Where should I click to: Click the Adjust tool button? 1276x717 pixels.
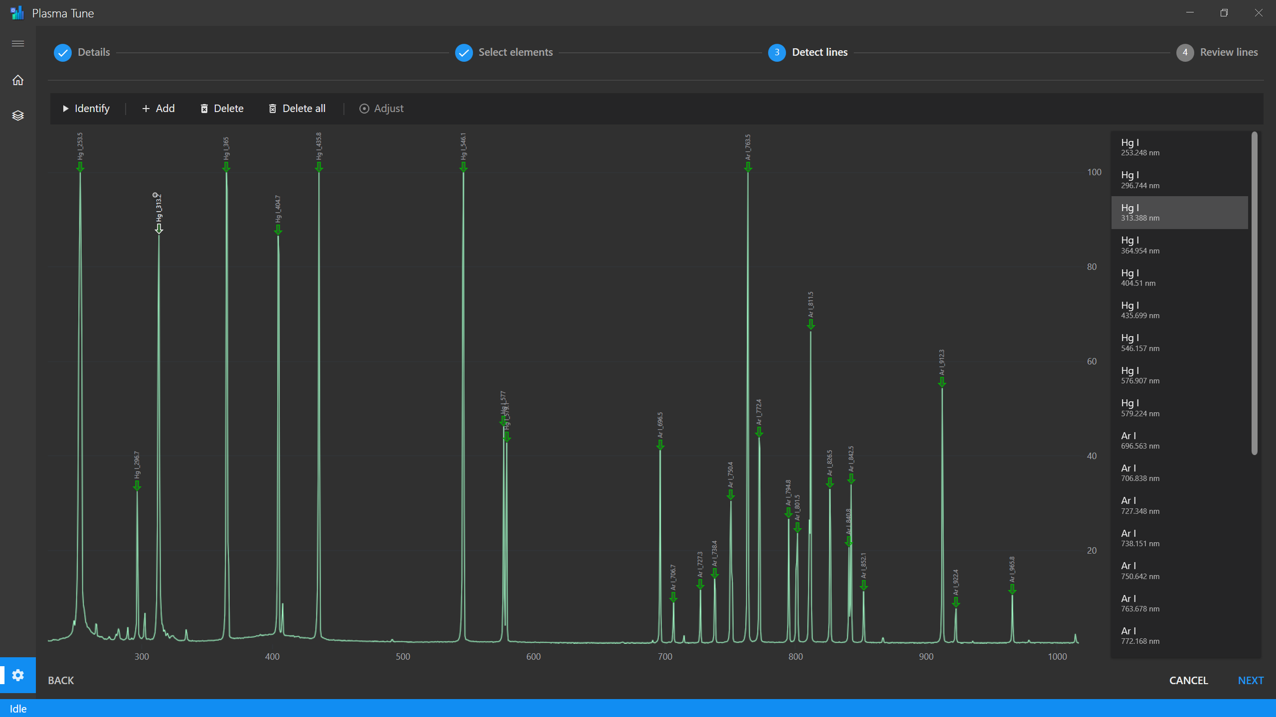382,109
